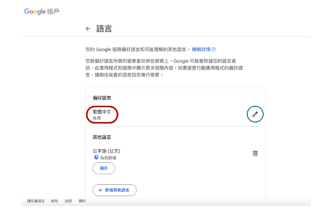Go back using the arrow beside 語言

point(88,29)
